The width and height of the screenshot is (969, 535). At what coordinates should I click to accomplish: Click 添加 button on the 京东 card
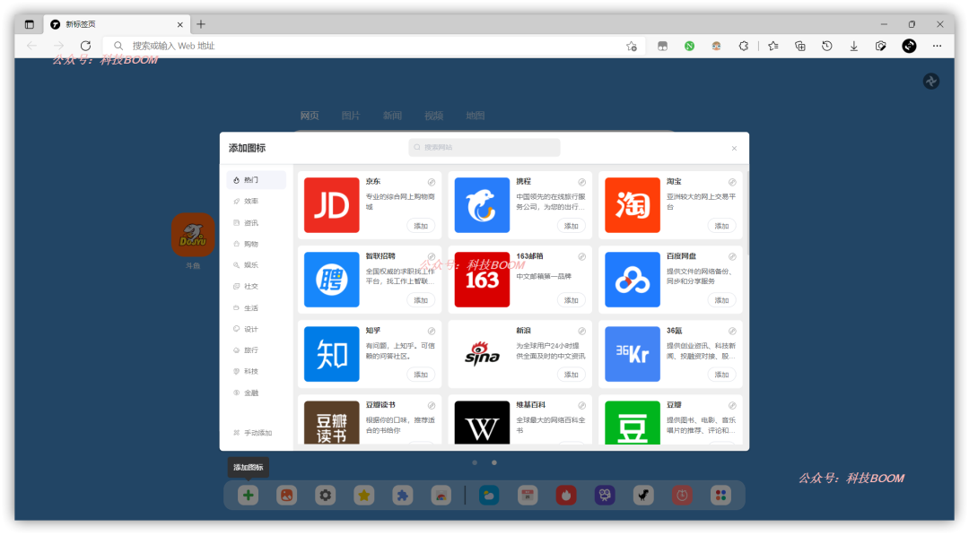tap(421, 226)
